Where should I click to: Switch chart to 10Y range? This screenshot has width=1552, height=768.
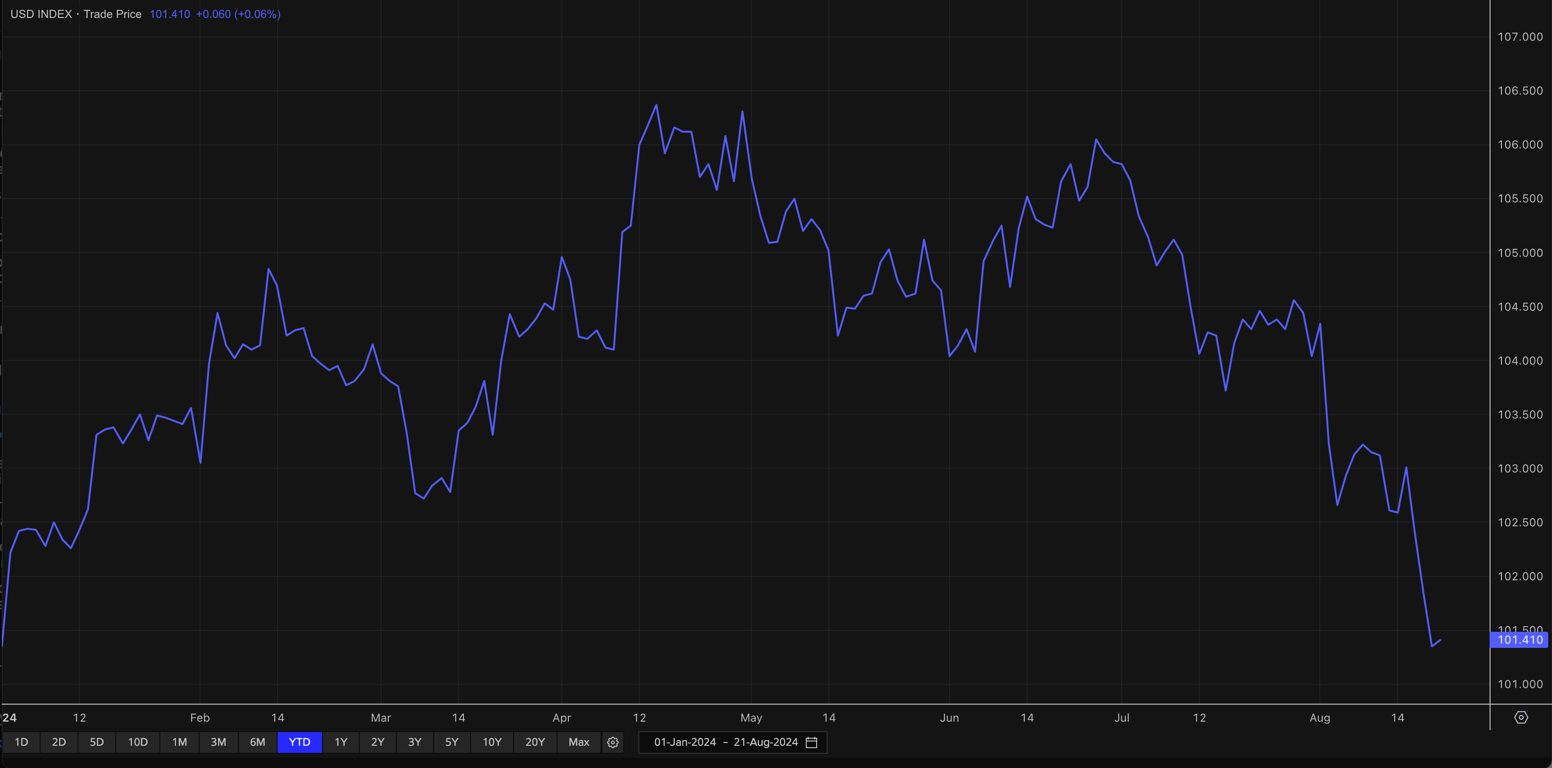pos(492,742)
